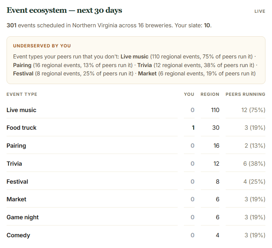This screenshot has width=272, height=248.
Task: Sort by the REGION column header
Action: click(x=210, y=94)
